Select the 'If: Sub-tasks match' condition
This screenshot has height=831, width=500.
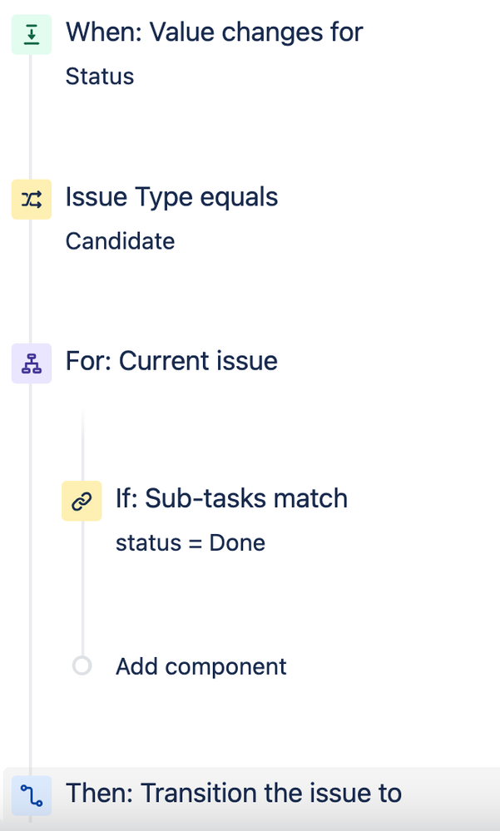click(231, 498)
